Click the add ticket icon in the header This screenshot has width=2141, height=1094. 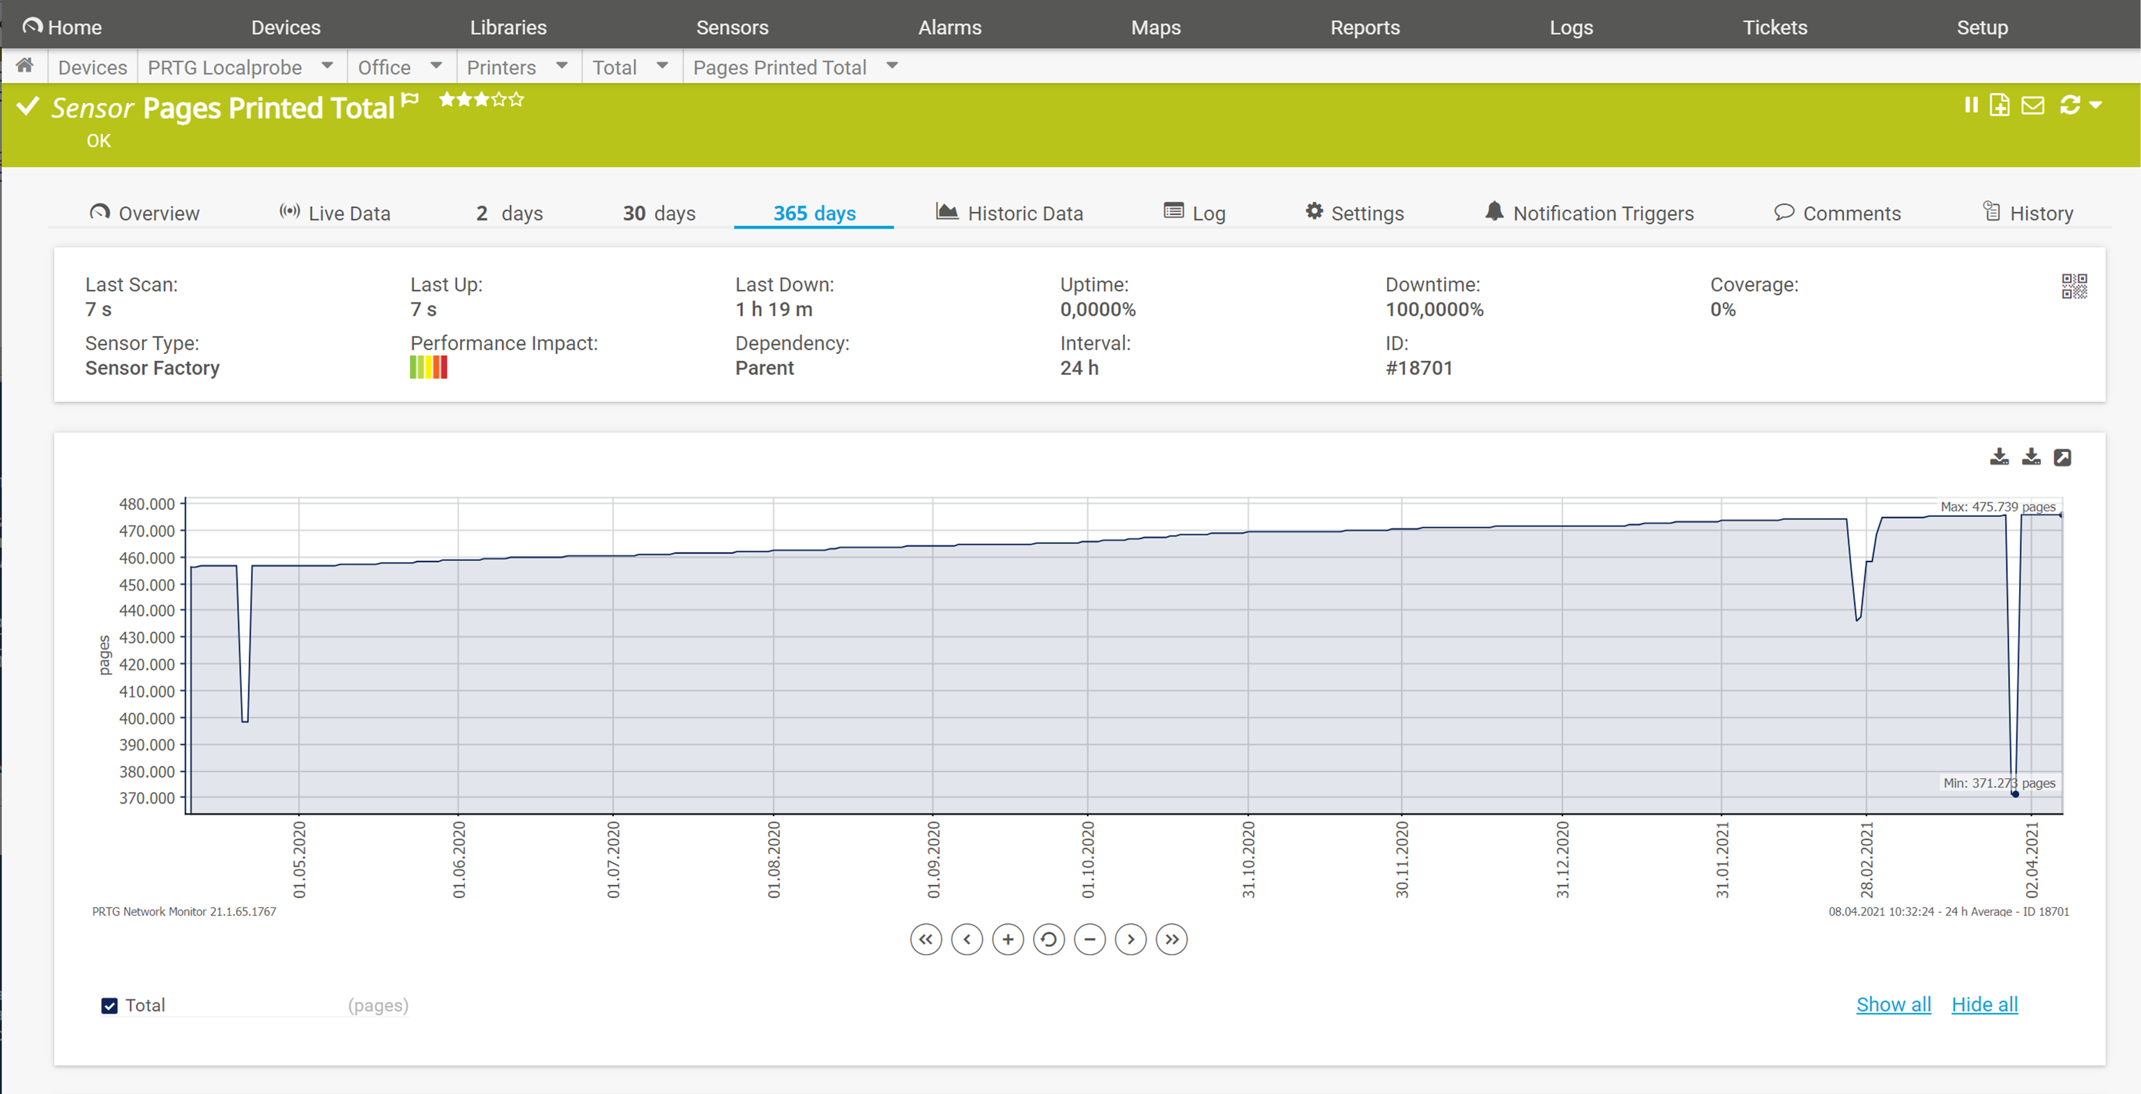point(1999,105)
